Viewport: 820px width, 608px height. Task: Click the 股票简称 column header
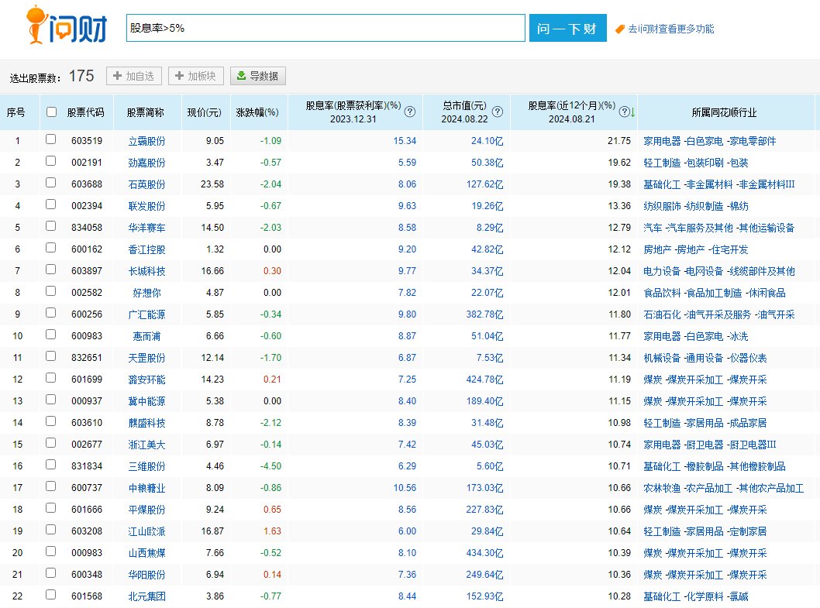tap(146, 112)
